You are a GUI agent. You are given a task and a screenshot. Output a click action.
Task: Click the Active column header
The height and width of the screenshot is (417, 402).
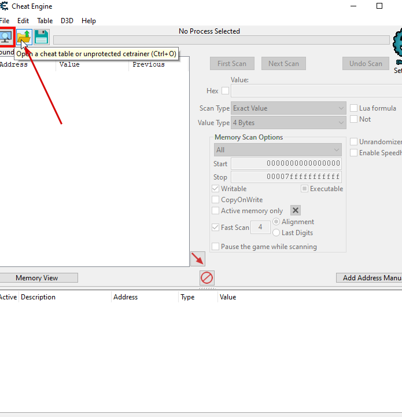[x=9, y=297]
